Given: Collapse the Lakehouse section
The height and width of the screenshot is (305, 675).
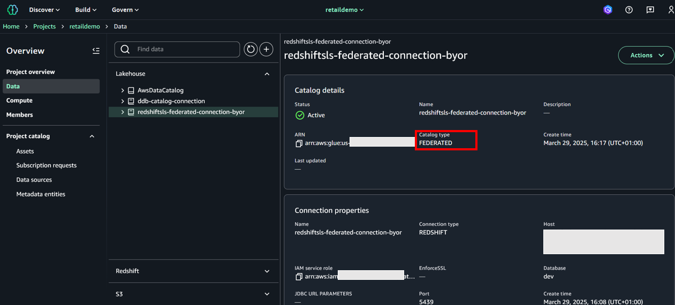Looking at the screenshot, I should [267, 74].
